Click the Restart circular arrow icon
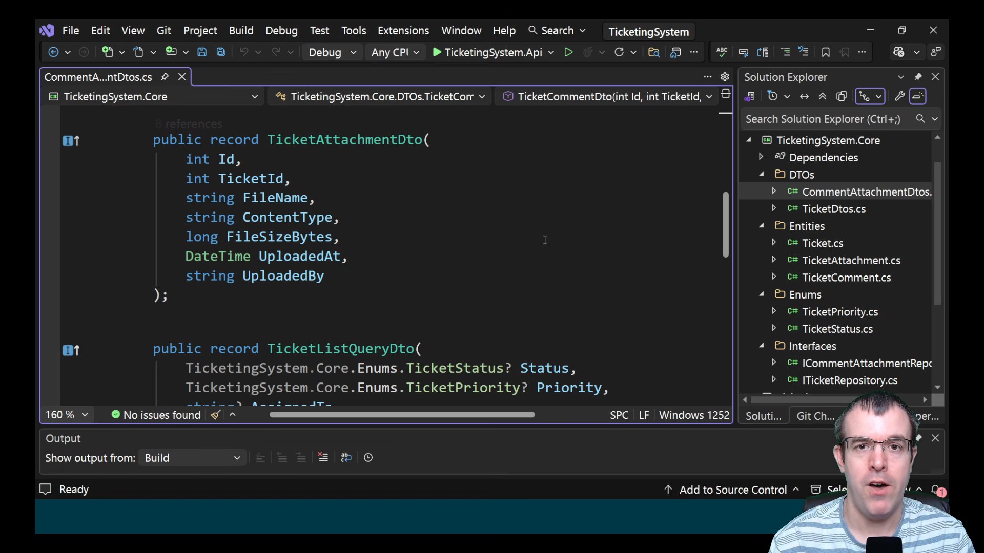This screenshot has width=984, height=553. point(619,52)
